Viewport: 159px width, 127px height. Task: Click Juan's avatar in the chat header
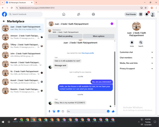pos(51,24)
